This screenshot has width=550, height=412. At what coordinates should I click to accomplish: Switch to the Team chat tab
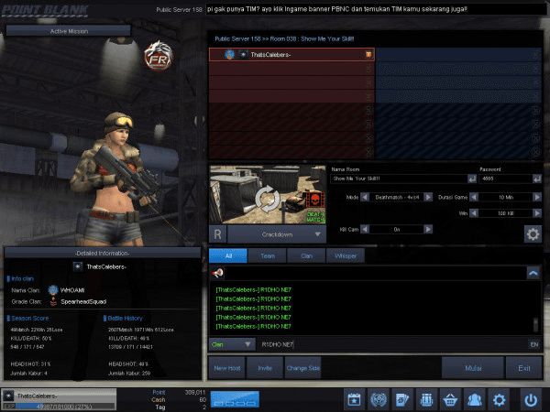tap(268, 255)
